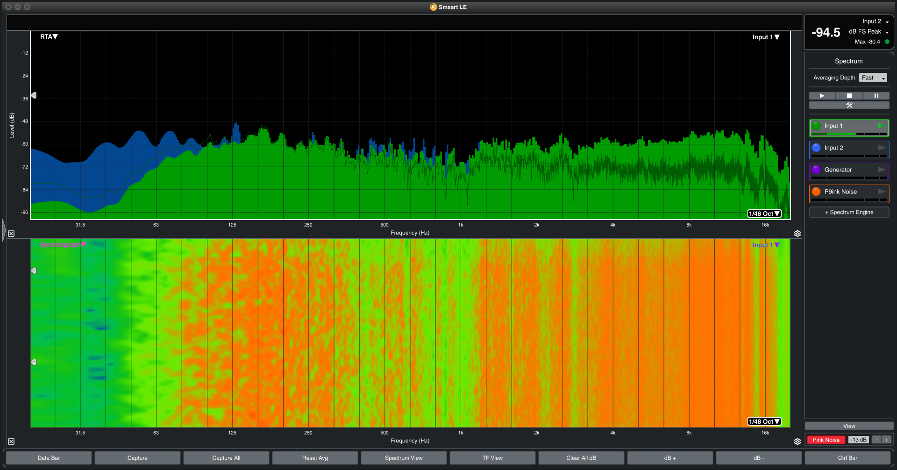This screenshot has width=897, height=470.
Task: Close the Spectrograph pane with X box
Action: coord(11,442)
